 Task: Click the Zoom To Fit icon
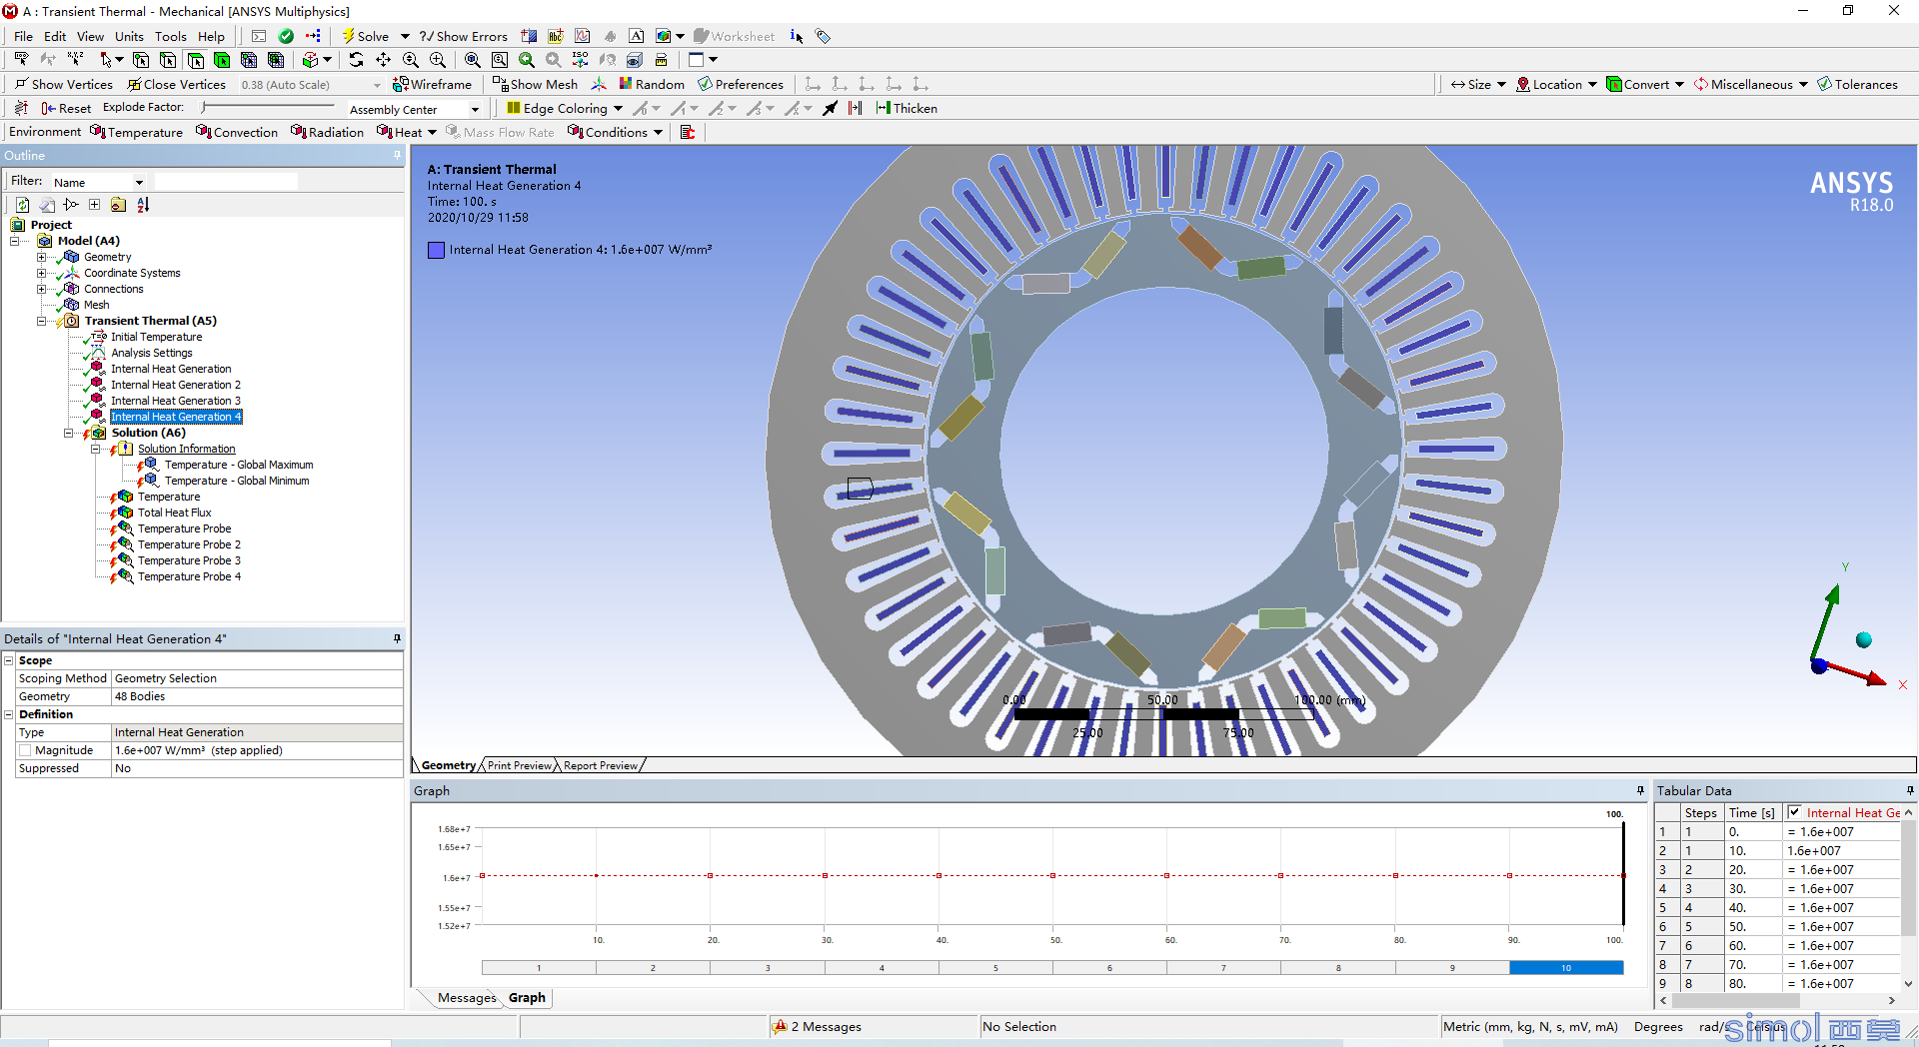coord(473,60)
